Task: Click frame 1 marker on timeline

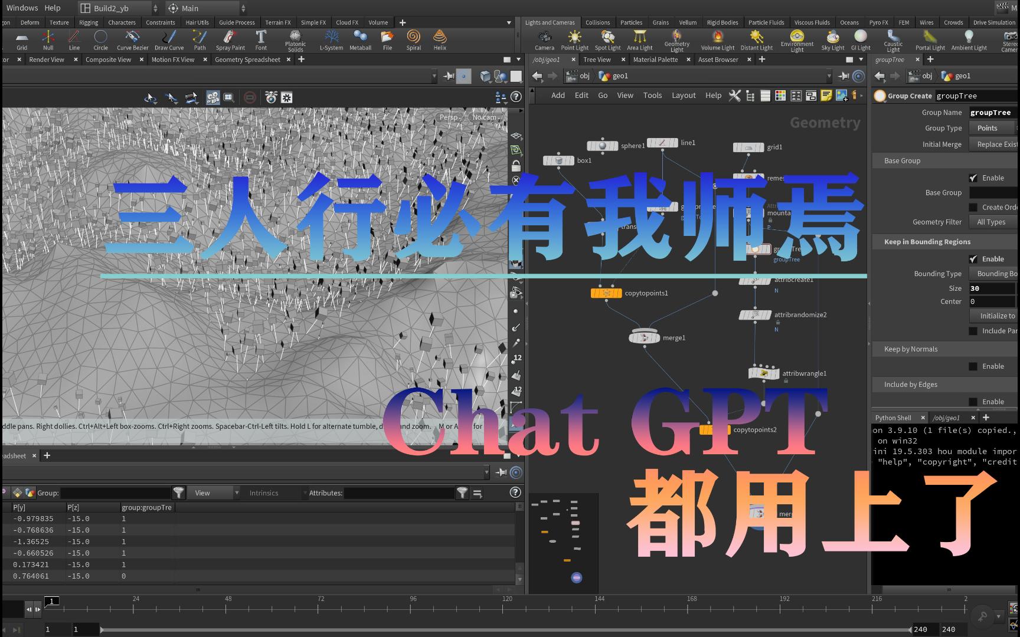Action: pyautogui.click(x=52, y=601)
